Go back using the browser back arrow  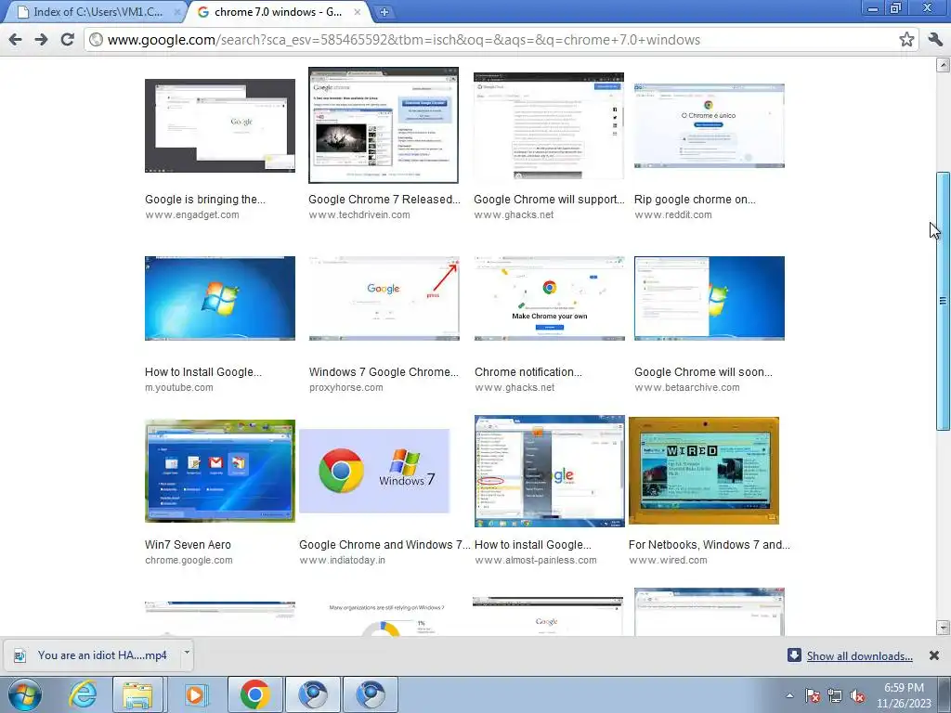(15, 40)
